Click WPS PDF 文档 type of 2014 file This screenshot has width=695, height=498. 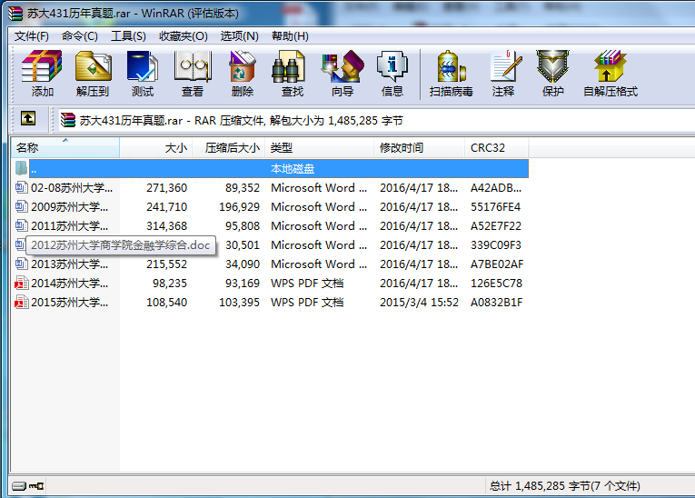coord(307,283)
